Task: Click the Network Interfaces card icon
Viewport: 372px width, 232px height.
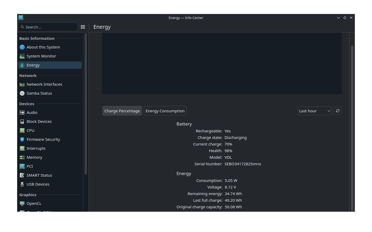Action: (22, 84)
